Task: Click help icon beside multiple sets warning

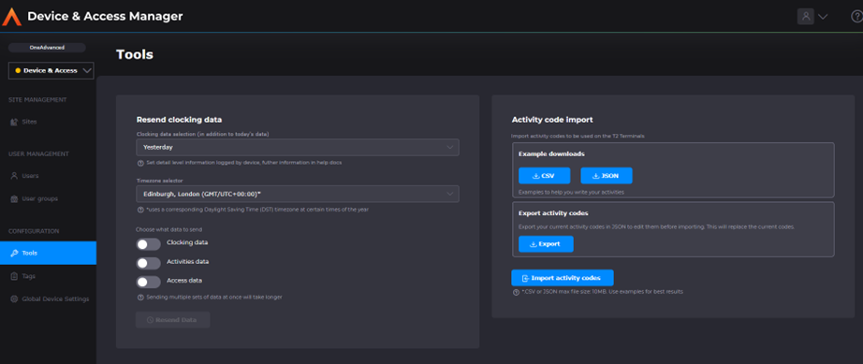Action: (x=140, y=297)
